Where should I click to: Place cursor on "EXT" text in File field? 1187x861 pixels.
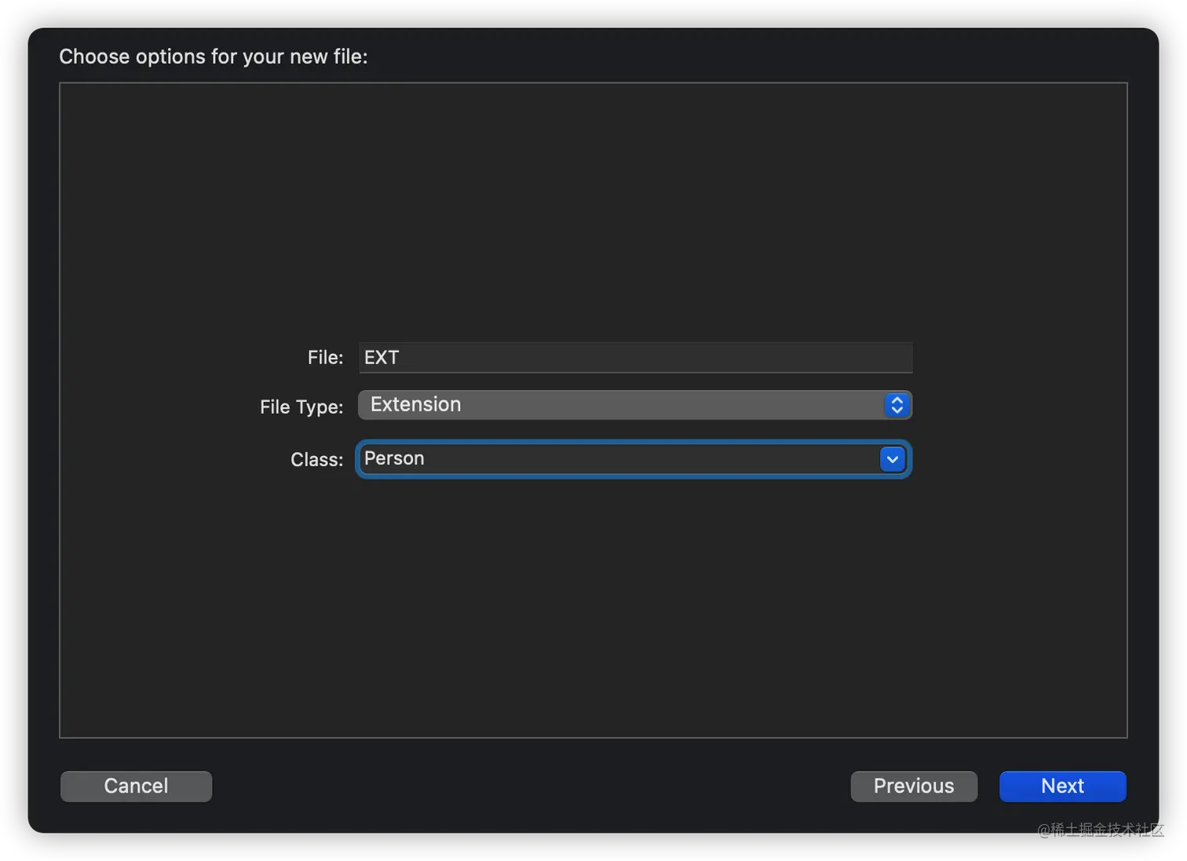click(x=382, y=358)
